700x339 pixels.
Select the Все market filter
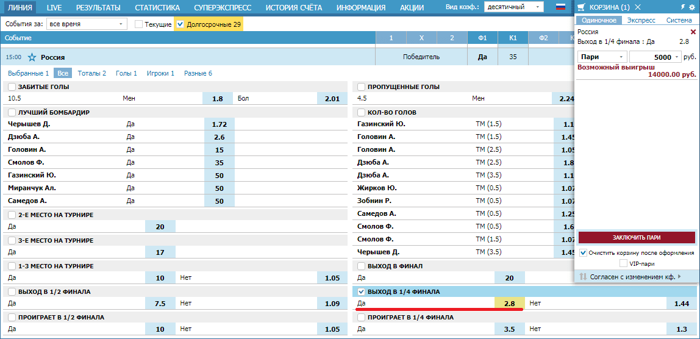pyautogui.click(x=62, y=73)
